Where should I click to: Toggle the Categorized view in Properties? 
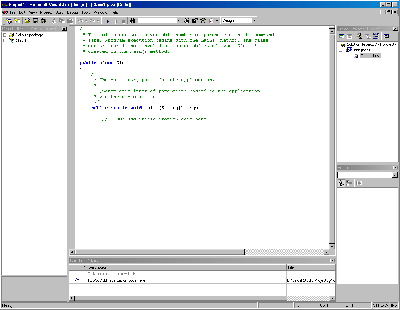click(350, 183)
